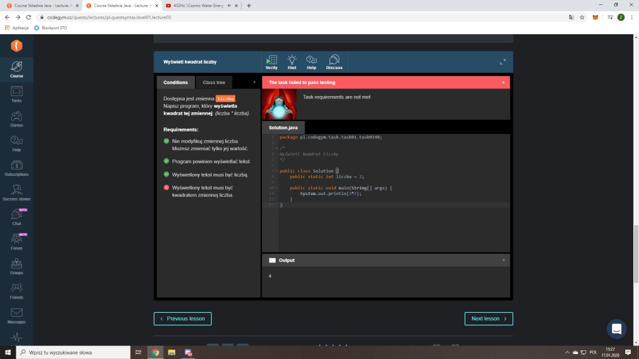The height and width of the screenshot is (359, 639).
Task: Collapse the failed test result banner
Action: tap(503, 82)
